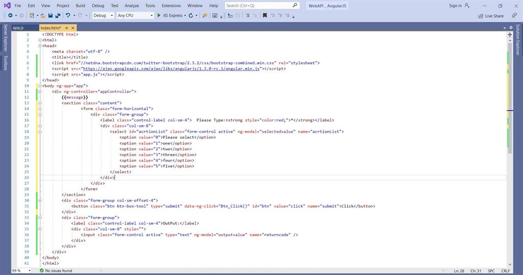
Task: Open the Edit menu
Action: pos(31,6)
